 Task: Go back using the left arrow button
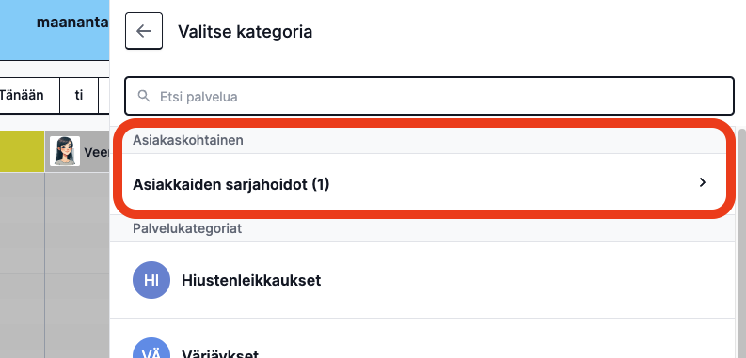coord(144,31)
